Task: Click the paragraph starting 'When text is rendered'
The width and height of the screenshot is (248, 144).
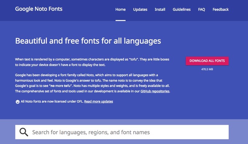Action: 92,62
